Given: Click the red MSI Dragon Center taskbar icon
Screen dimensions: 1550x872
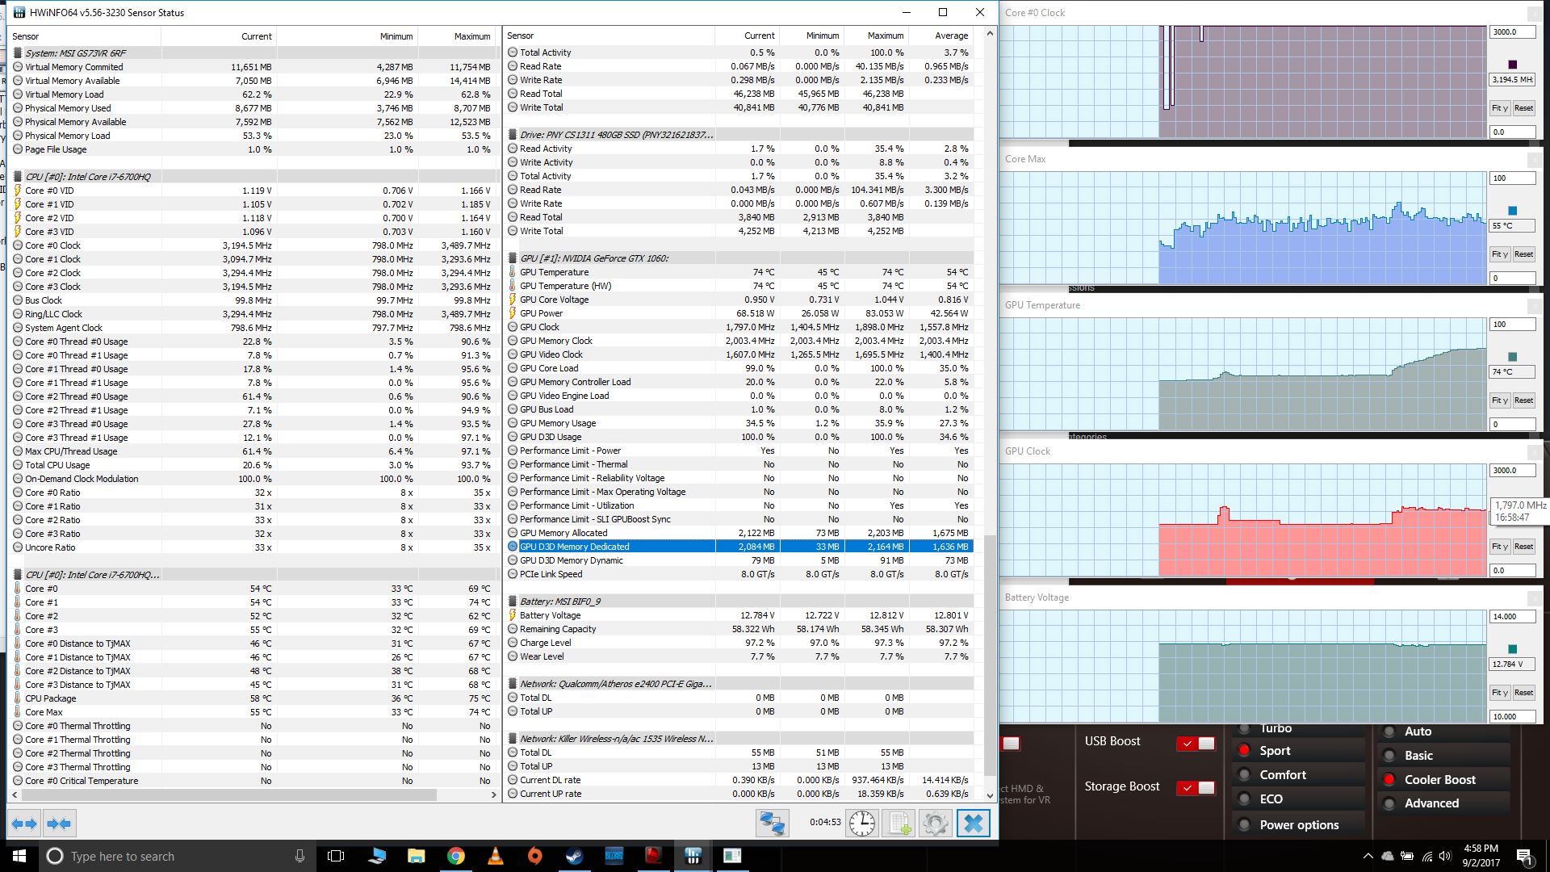Looking at the screenshot, I should (653, 856).
